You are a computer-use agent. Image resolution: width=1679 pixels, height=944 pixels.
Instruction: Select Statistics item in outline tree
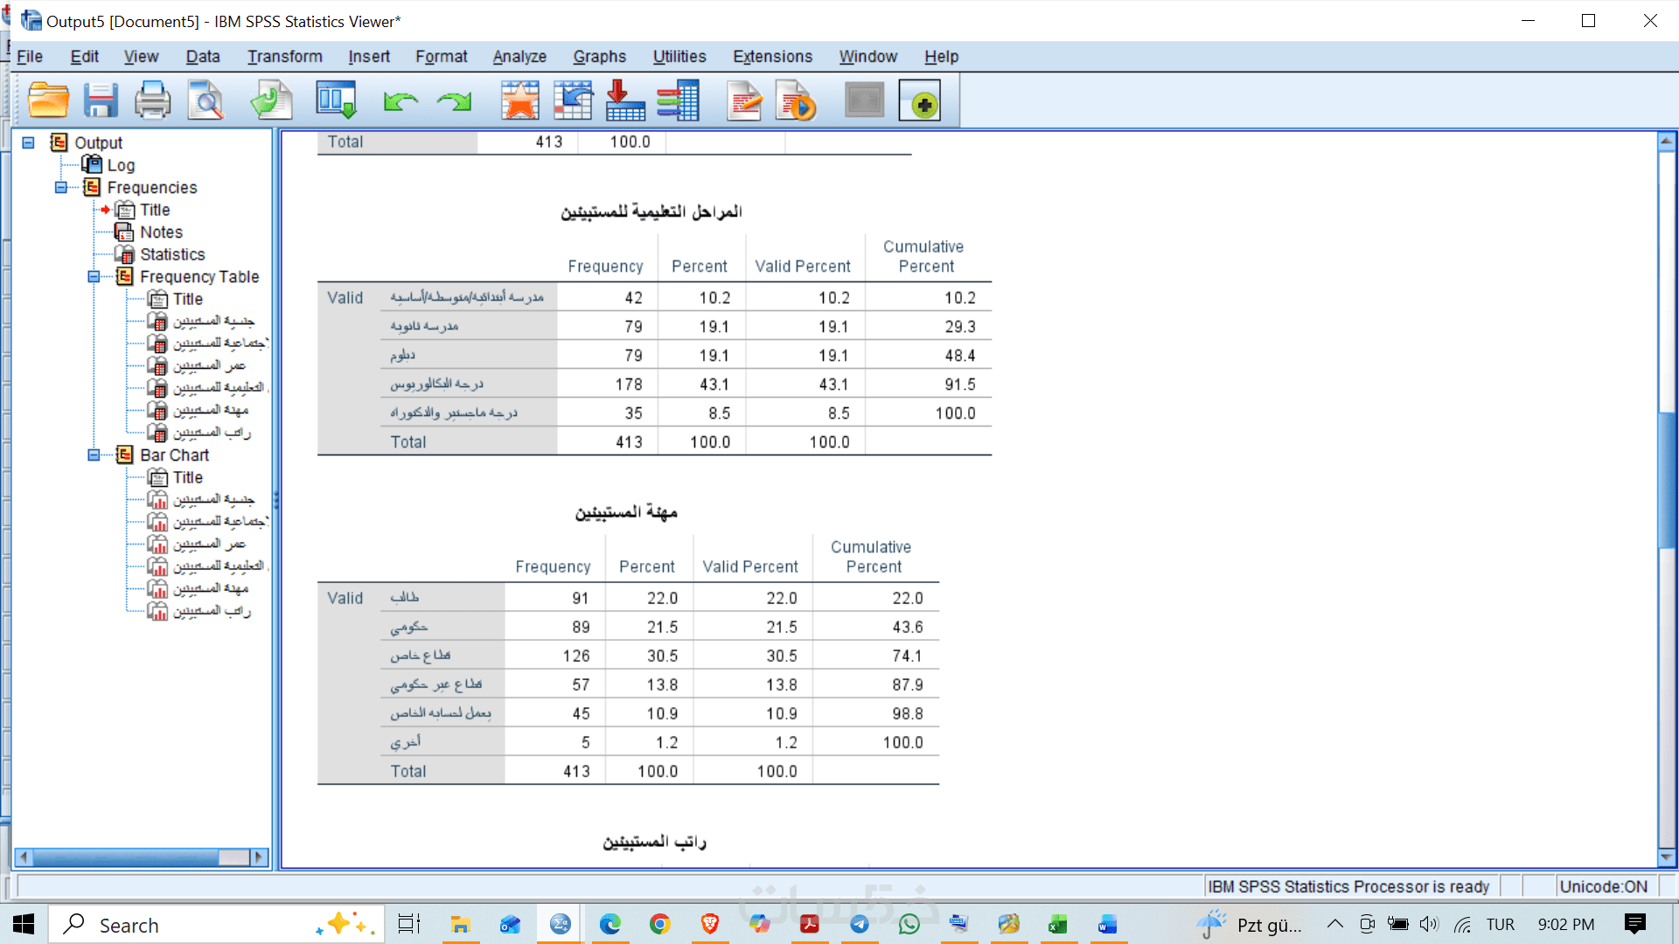(x=172, y=254)
